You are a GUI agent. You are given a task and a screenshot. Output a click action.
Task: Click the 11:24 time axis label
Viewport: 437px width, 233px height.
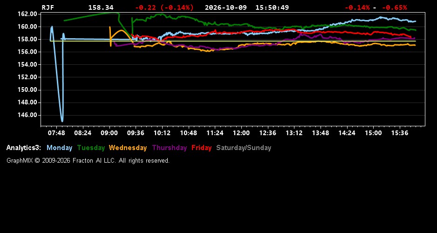tap(215, 133)
